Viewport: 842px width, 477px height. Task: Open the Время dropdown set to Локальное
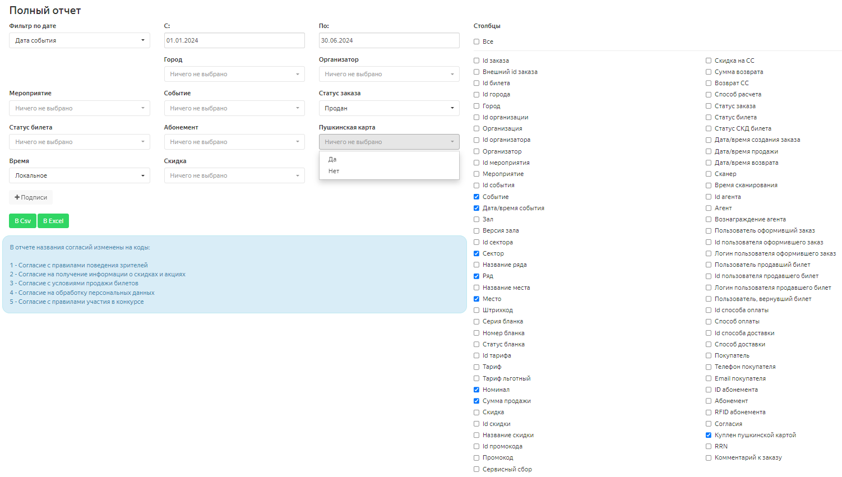coord(79,175)
